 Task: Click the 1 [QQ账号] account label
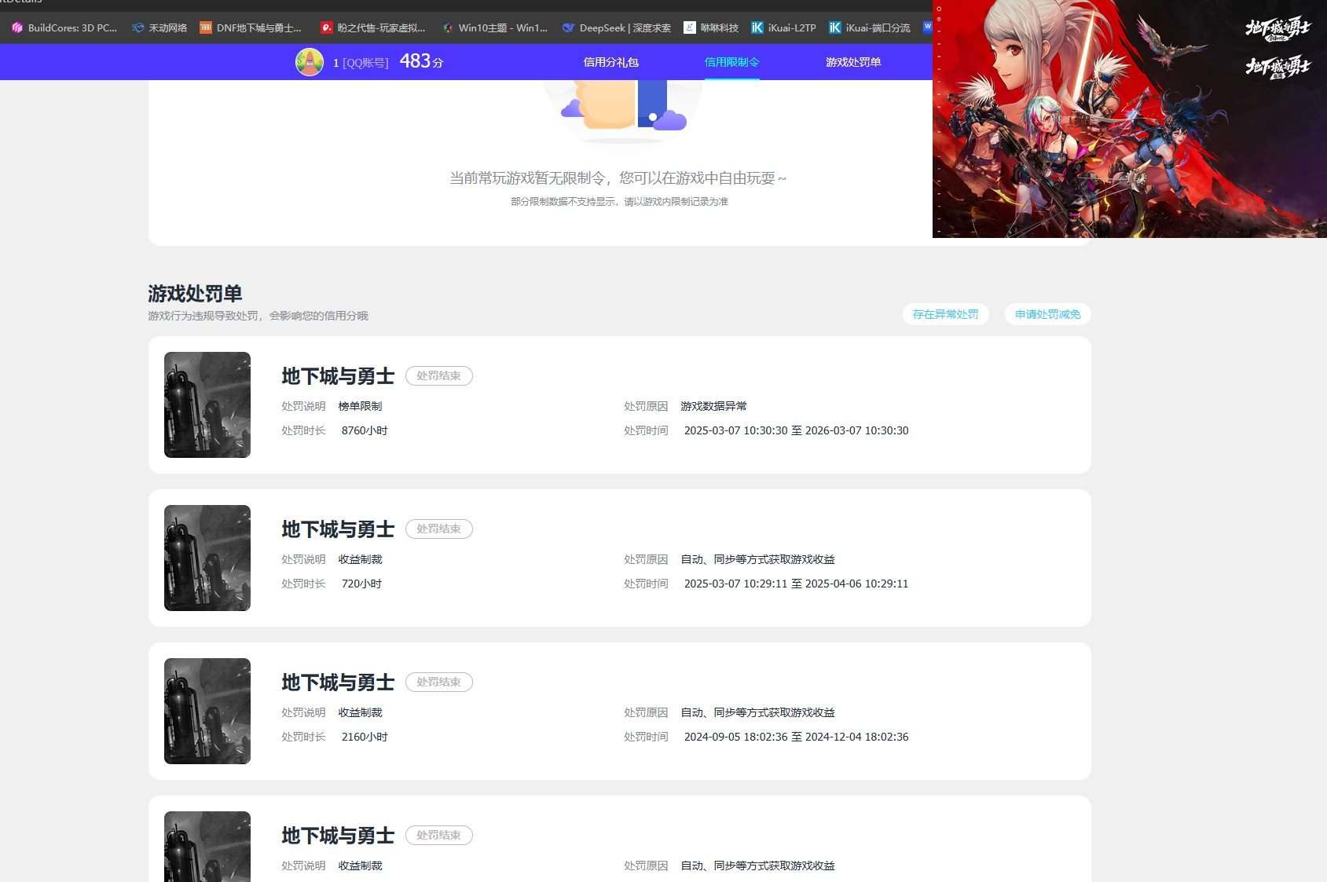coord(361,63)
